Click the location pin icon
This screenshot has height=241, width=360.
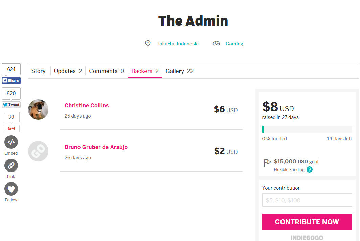tap(148, 43)
